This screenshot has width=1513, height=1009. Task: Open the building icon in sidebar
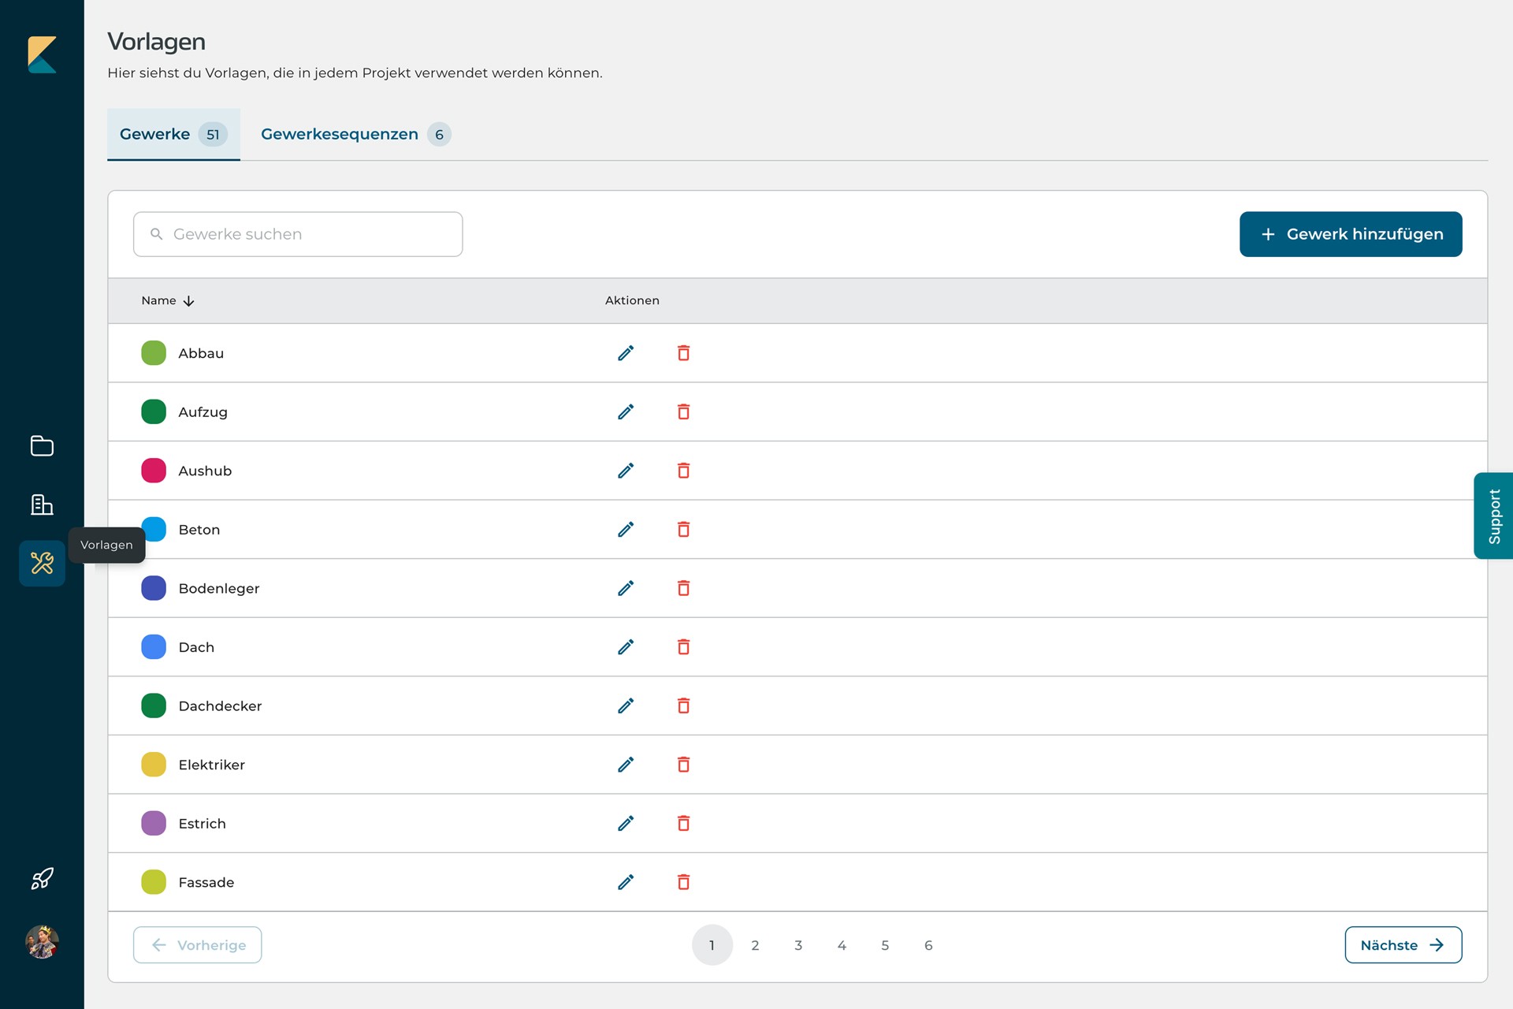coord(42,504)
